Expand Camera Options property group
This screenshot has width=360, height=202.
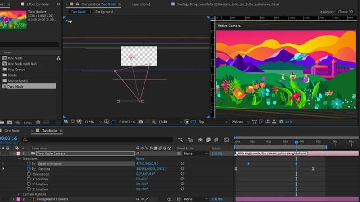click(x=19, y=194)
